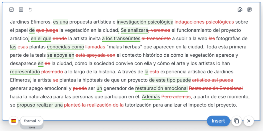Copy the corrected text using the copy icon
The width and height of the screenshot is (263, 131).
click(237, 121)
